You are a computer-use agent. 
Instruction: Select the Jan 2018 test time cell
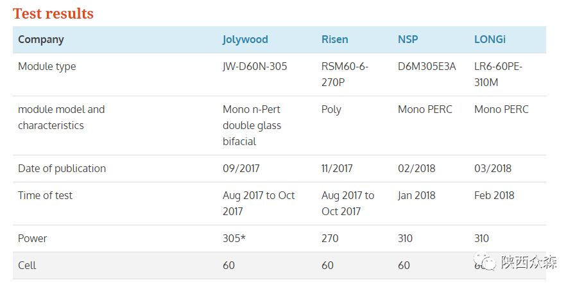point(416,195)
